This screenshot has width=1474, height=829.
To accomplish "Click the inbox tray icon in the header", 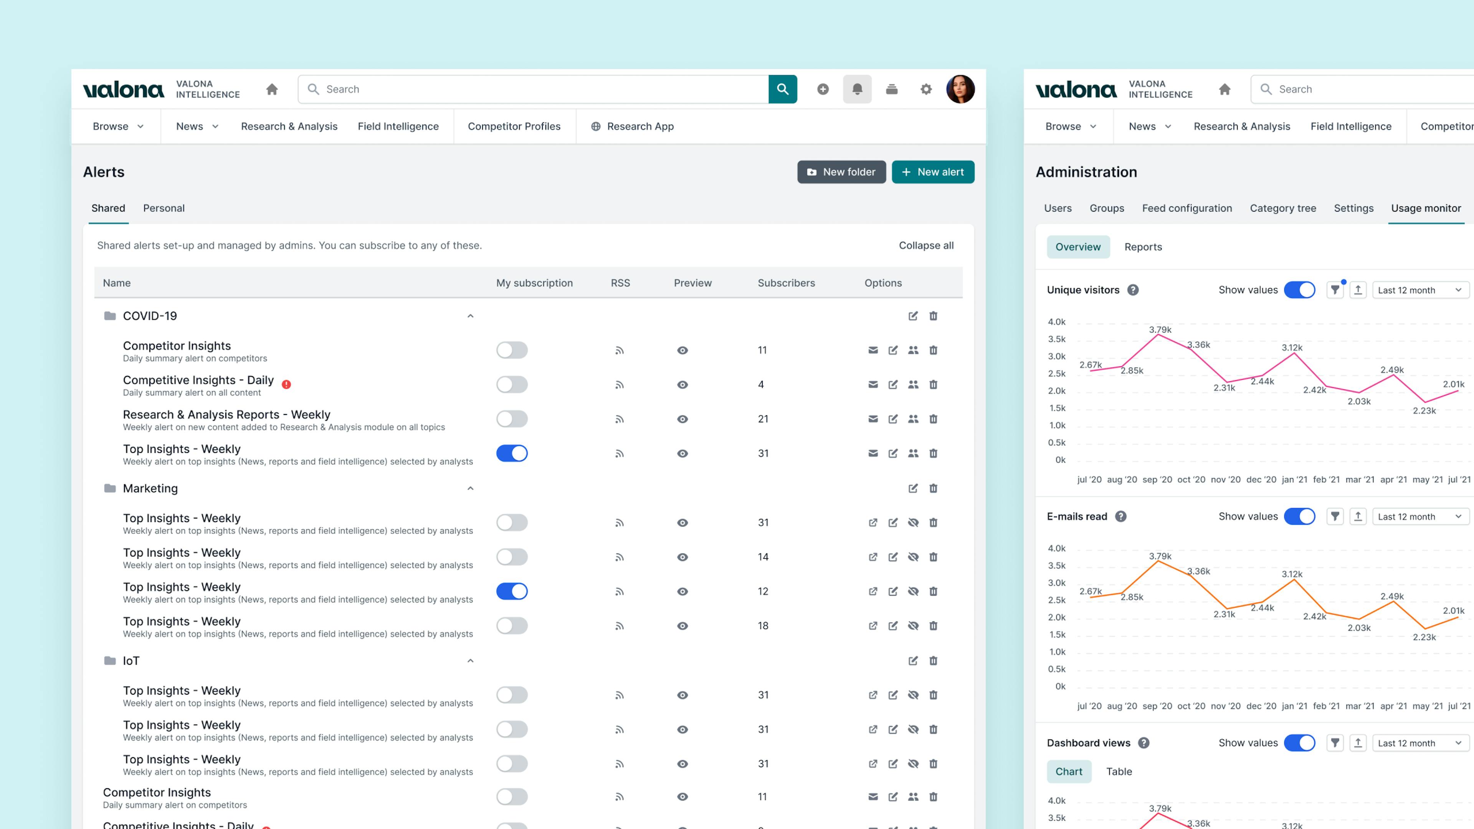I will pos(891,89).
